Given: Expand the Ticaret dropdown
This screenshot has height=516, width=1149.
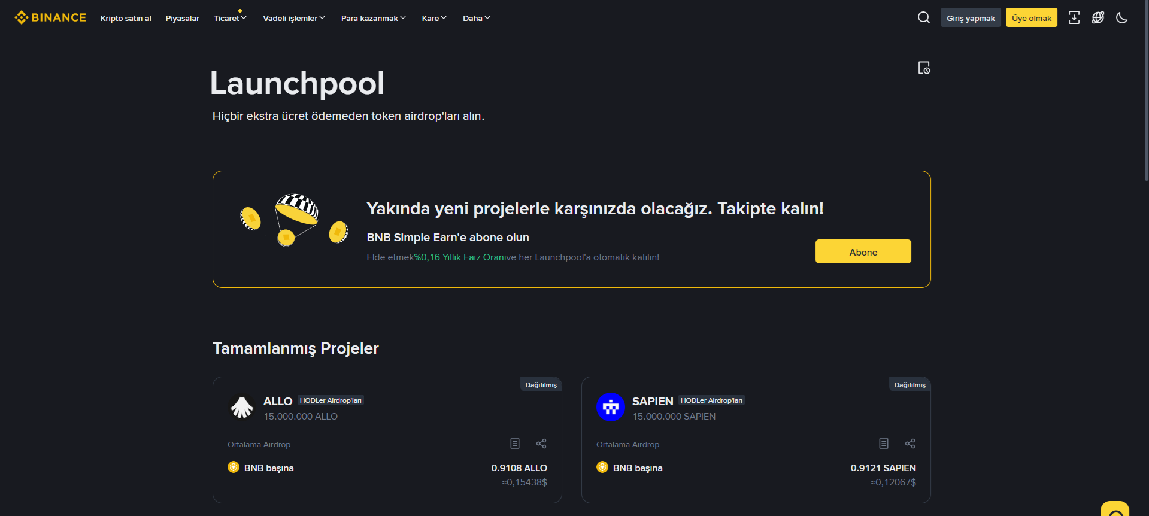Looking at the screenshot, I should (230, 18).
